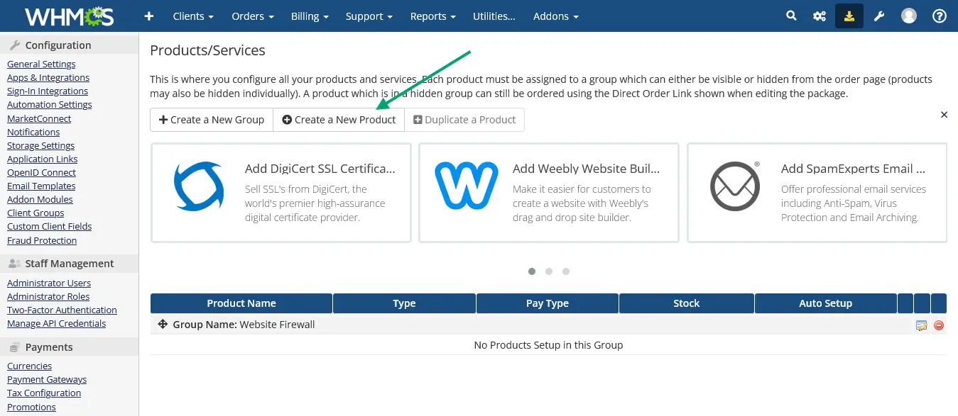Click Create a New Product button

(339, 120)
